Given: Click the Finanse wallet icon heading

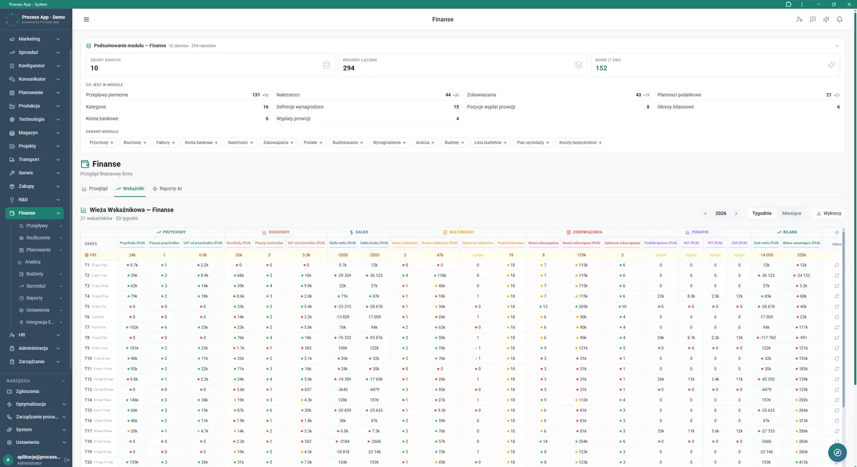Looking at the screenshot, I should tap(85, 164).
